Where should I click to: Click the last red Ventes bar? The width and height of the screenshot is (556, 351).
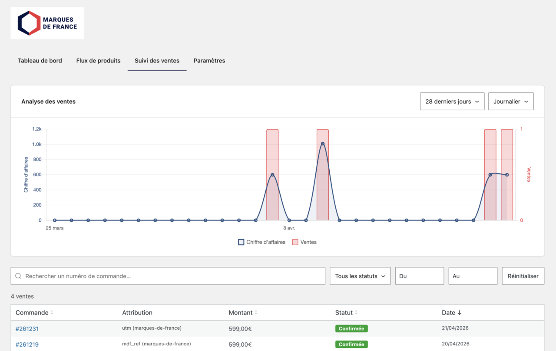pos(507,174)
